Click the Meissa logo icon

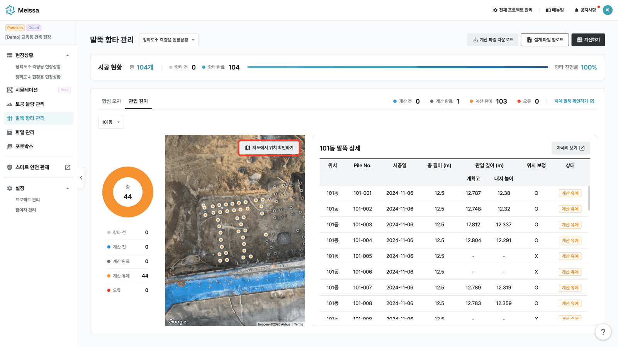click(10, 10)
